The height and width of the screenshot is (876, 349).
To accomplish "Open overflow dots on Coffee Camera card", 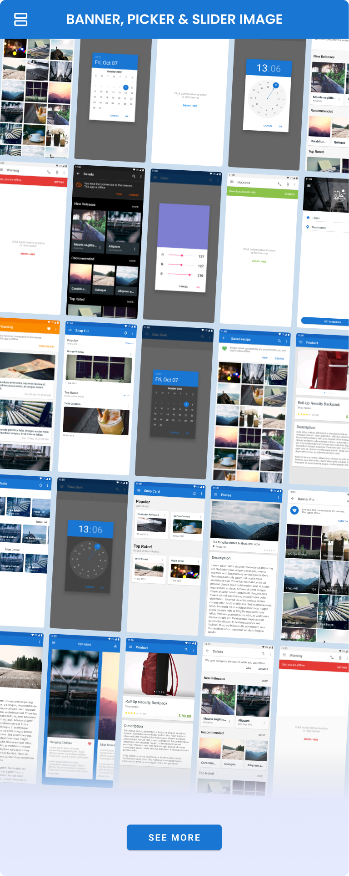I will pyautogui.click(x=200, y=517).
